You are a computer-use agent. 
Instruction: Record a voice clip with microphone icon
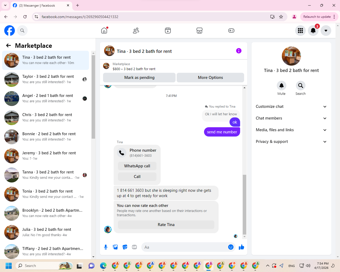(106, 247)
